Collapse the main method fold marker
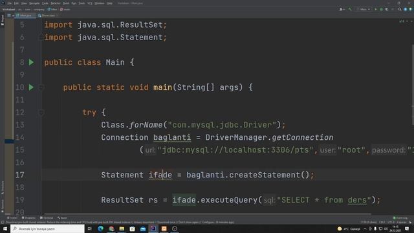The height and width of the screenshot is (233, 414). pos(41,87)
